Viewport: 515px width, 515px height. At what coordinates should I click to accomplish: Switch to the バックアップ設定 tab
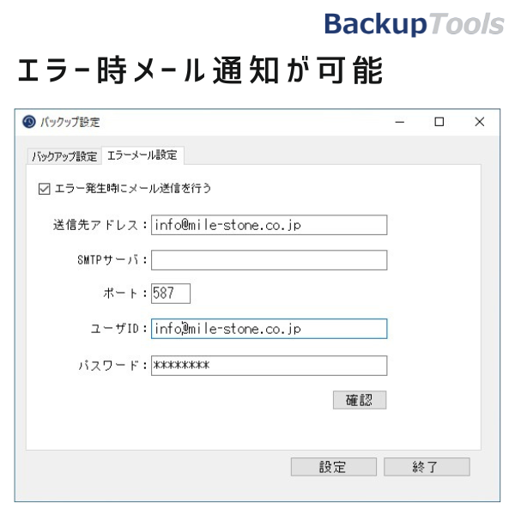64,156
